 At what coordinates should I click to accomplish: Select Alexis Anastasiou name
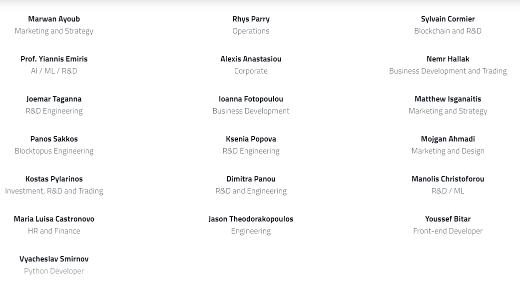coord(251,59)
